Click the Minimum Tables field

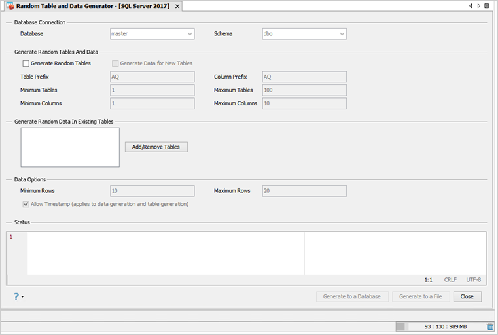(x=152, y=90)
